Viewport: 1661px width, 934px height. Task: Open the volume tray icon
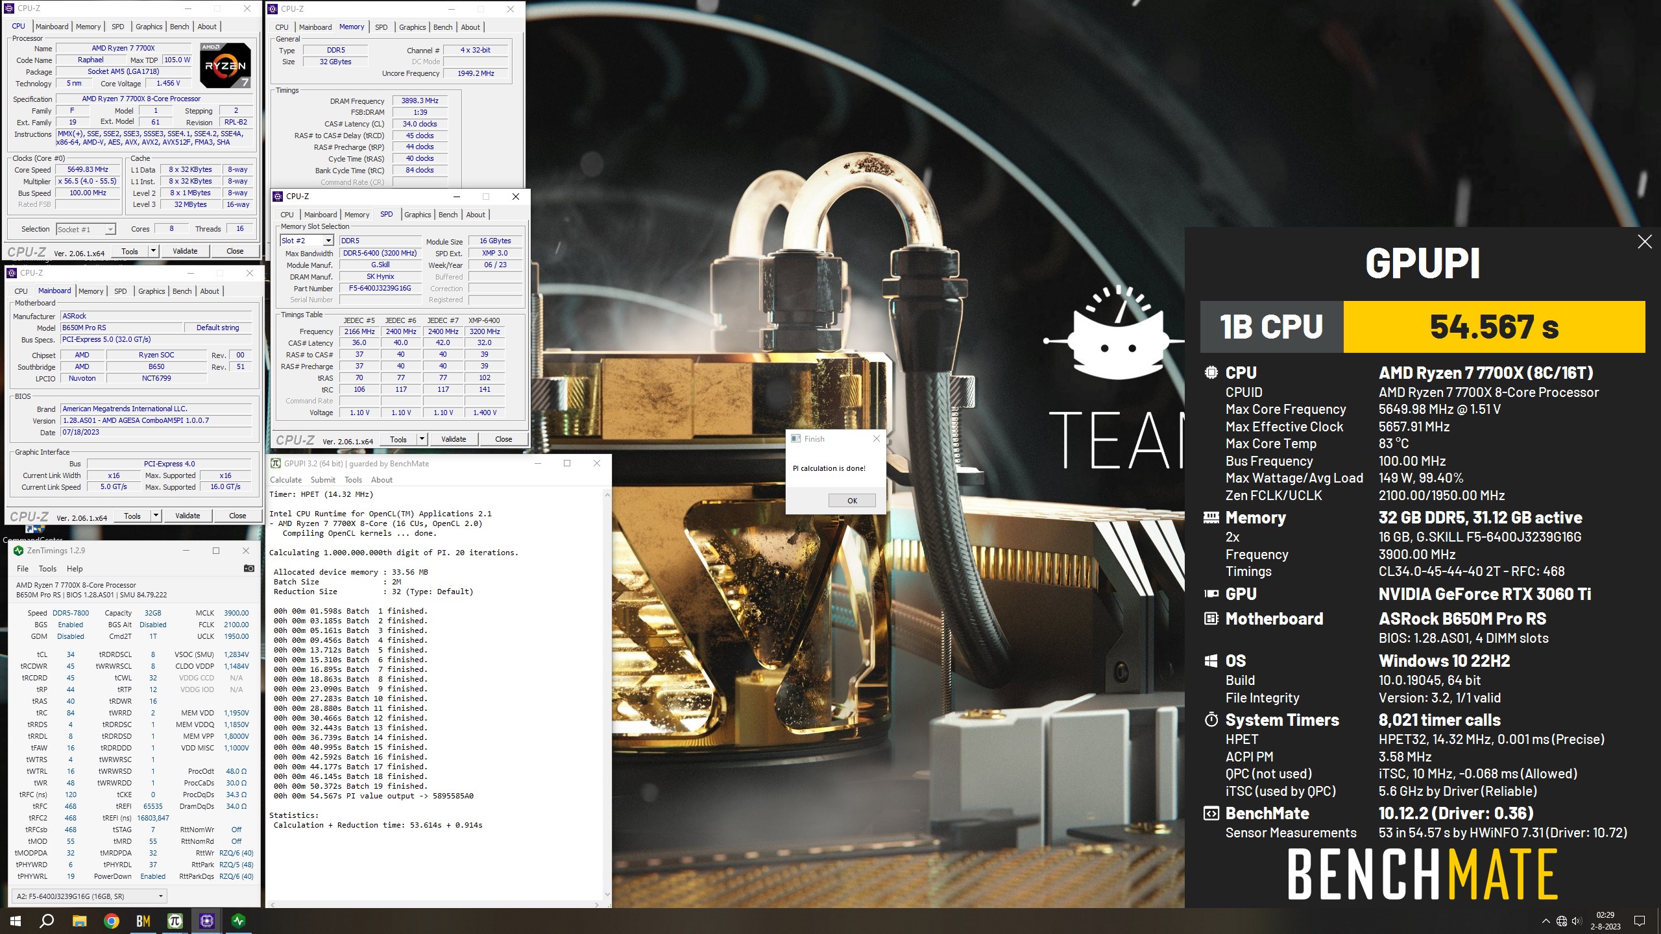pos(1577,921)
